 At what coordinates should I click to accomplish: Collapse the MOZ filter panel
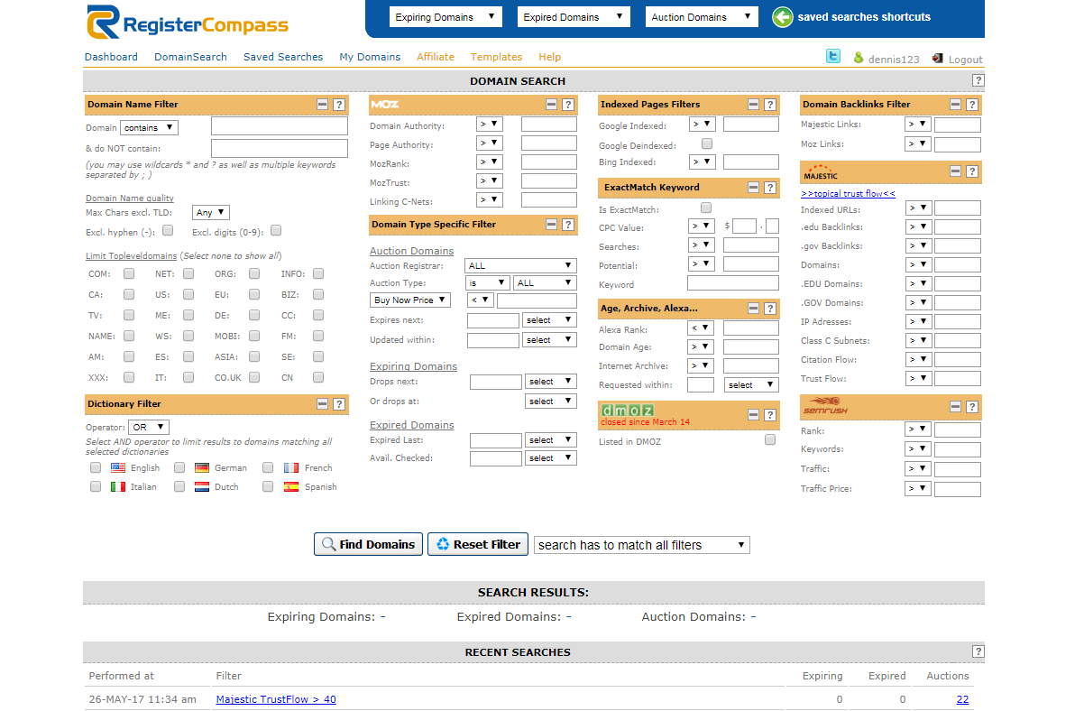point(552,105)
